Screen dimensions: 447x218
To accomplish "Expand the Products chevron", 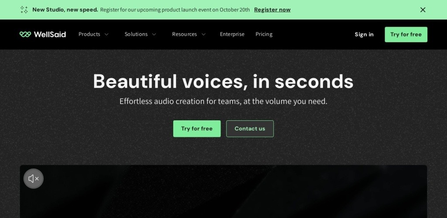I will click(107, 34).
